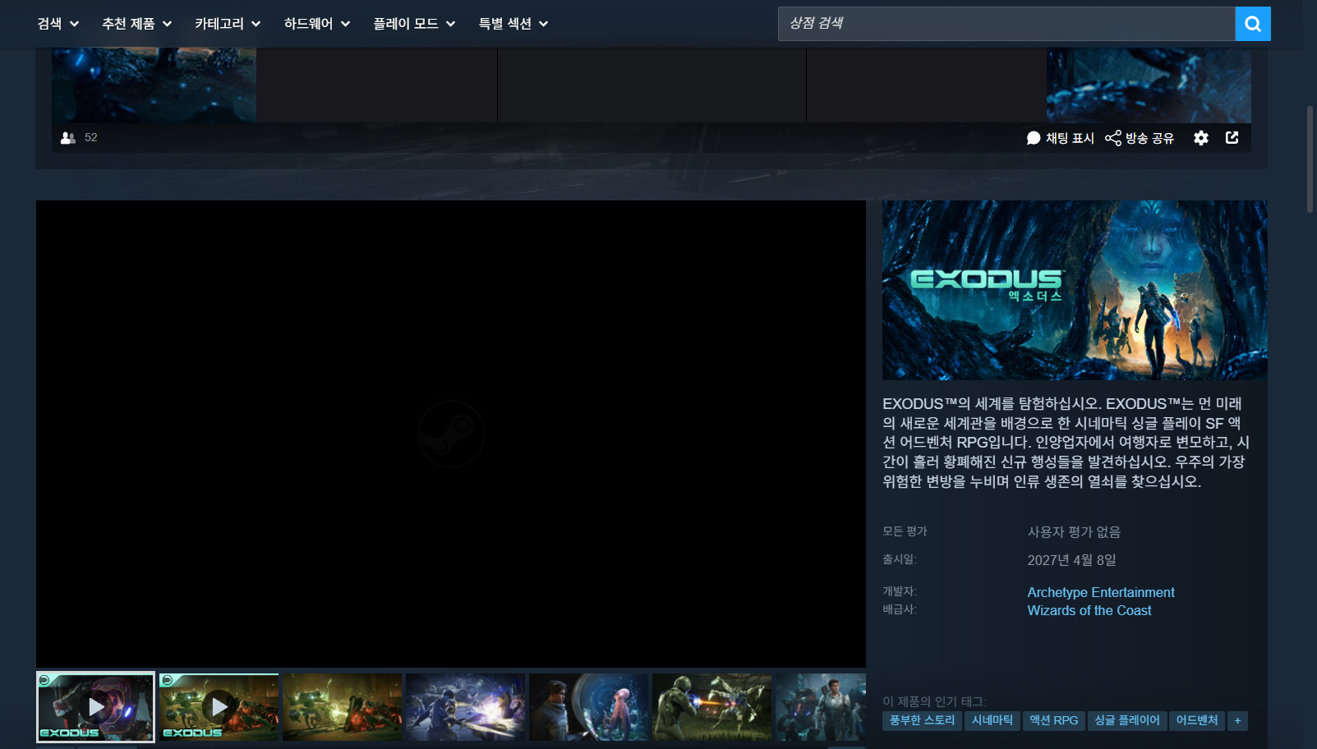Select the 풍부한 스토리 tag
Viewport: 1317px width, 749px height.
coord(922,720)
